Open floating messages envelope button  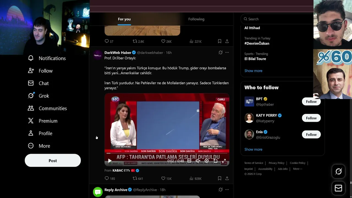[339, 188]
